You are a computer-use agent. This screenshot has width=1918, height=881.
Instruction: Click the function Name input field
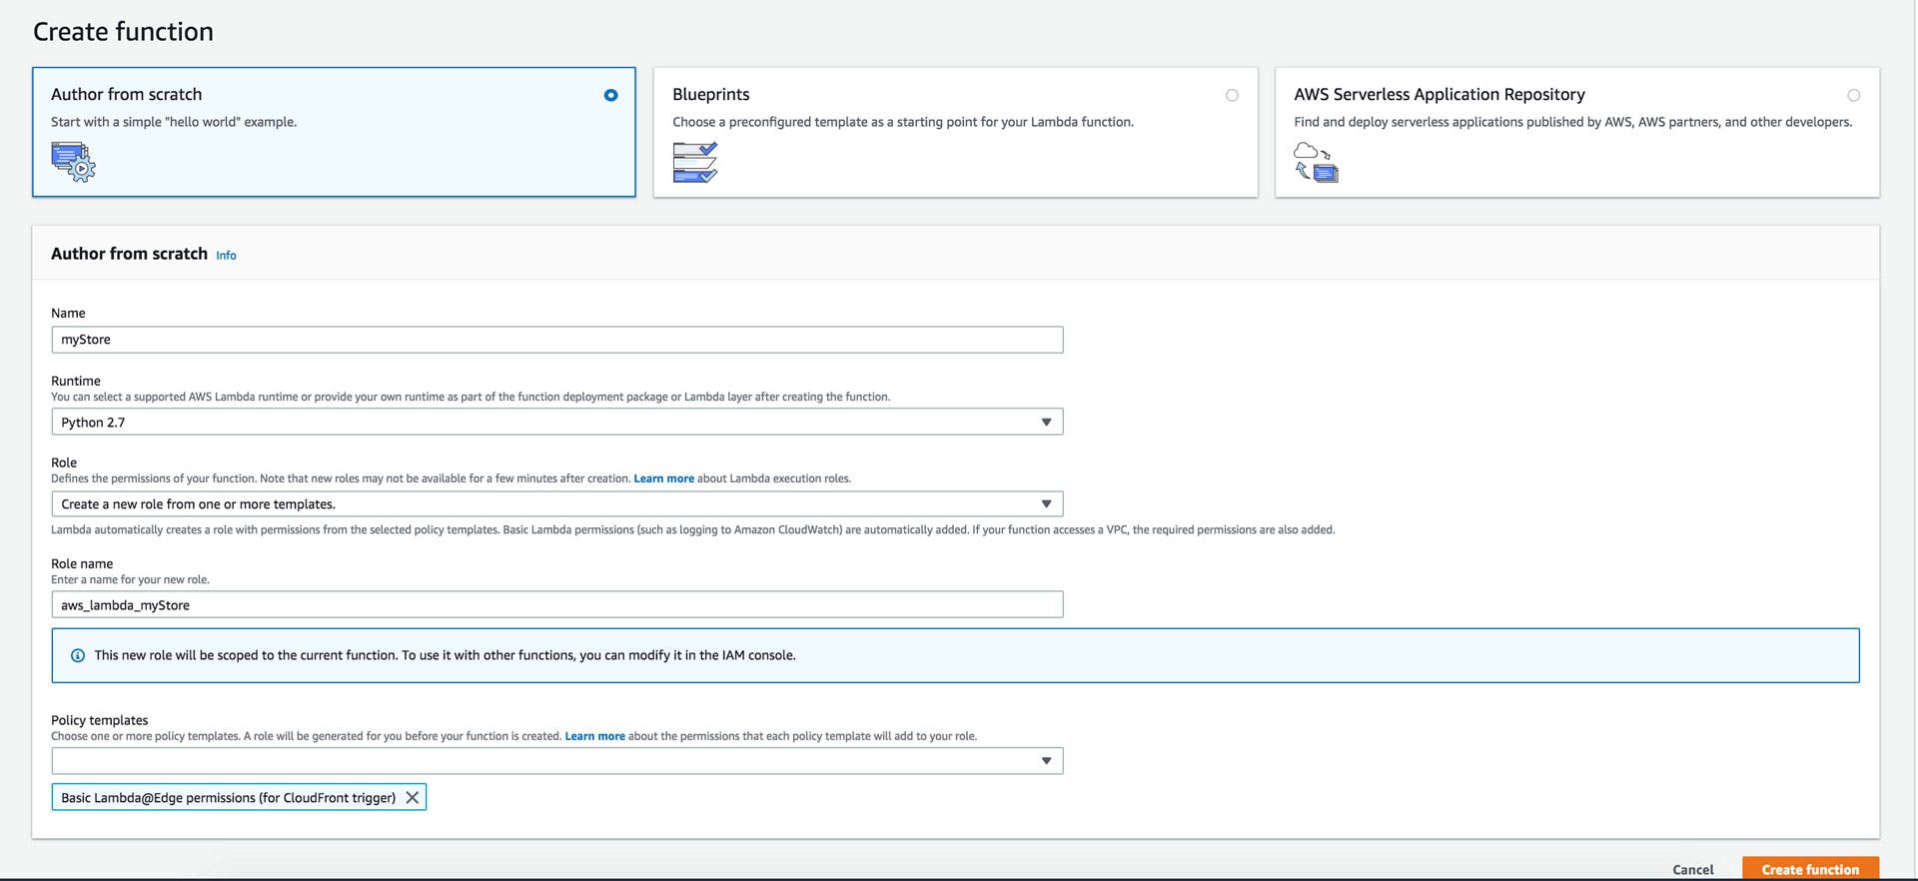556,340
